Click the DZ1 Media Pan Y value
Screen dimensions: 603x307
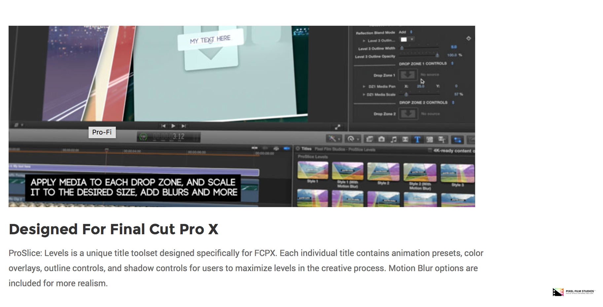point(456,86)
